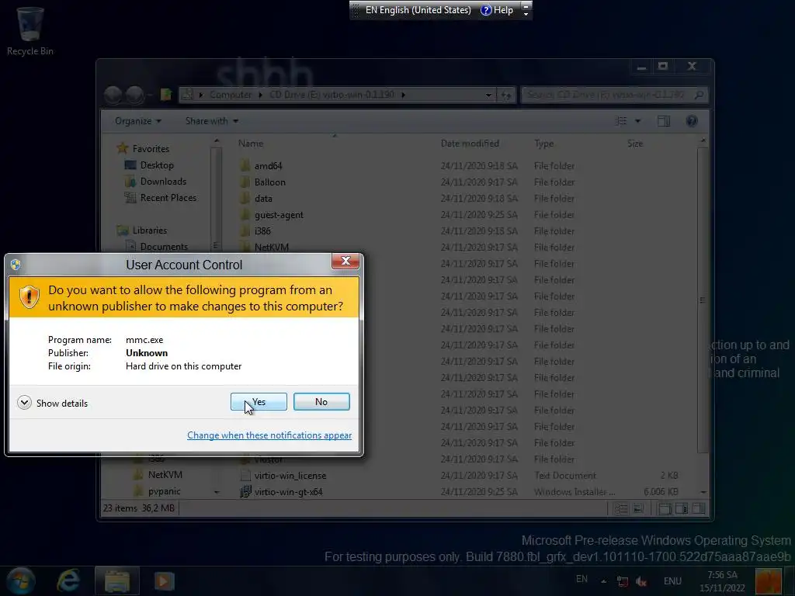Toggle the preview pane button
The image size is (795, 596).
tap(664, 121)
